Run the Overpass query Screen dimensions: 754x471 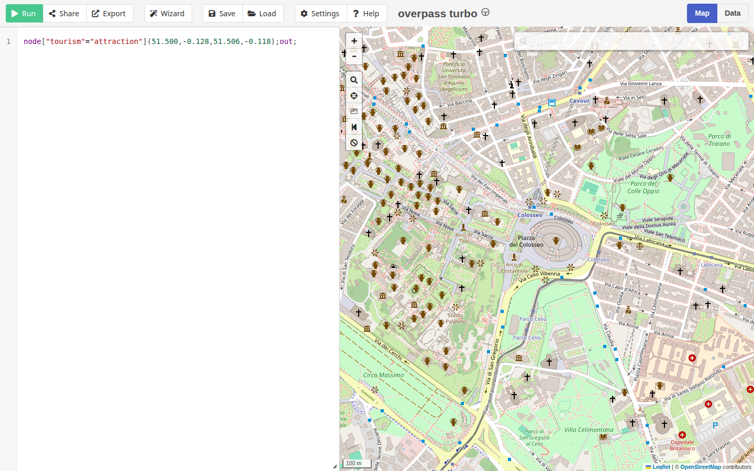(24, 14)
